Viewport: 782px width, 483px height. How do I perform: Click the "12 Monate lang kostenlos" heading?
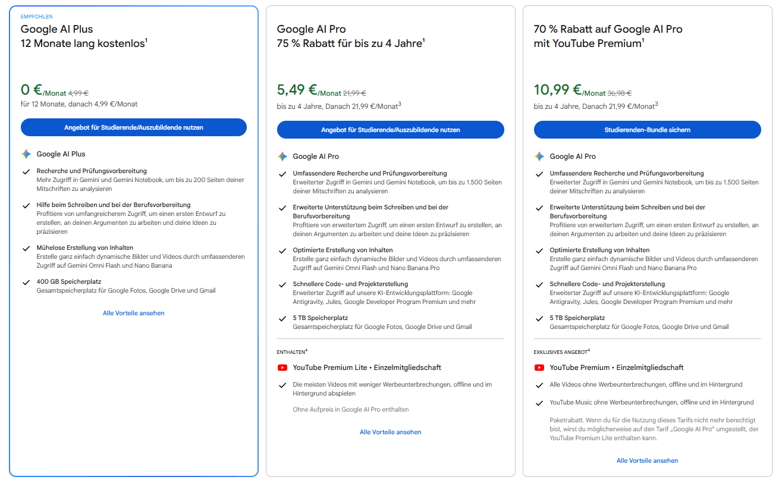[84, 43]
